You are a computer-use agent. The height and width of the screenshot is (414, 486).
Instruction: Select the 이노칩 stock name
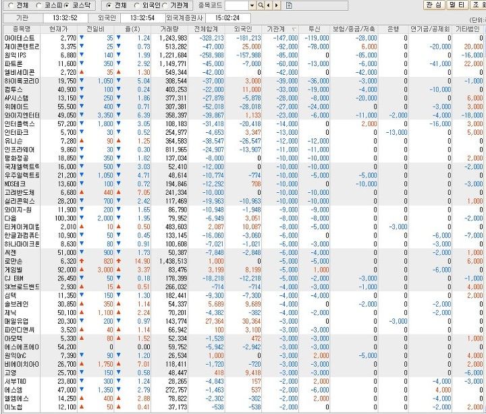pyautogui.click(x=13, y=407)
